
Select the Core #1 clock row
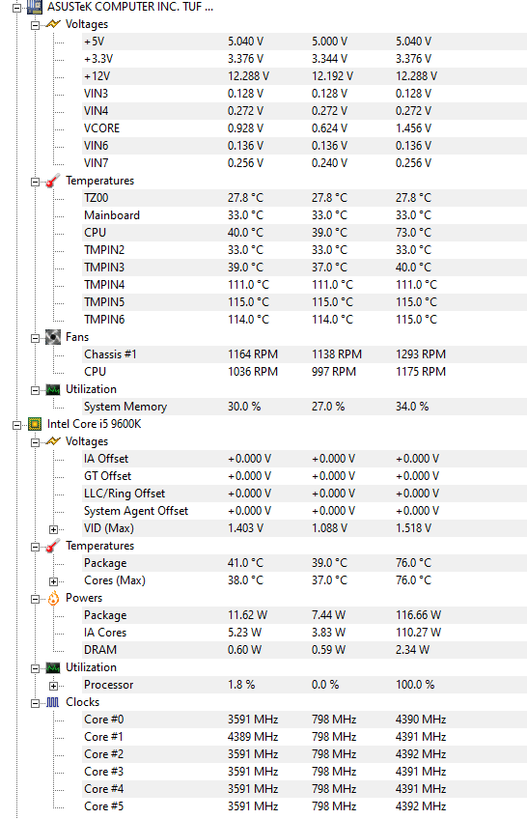[304, 737]
